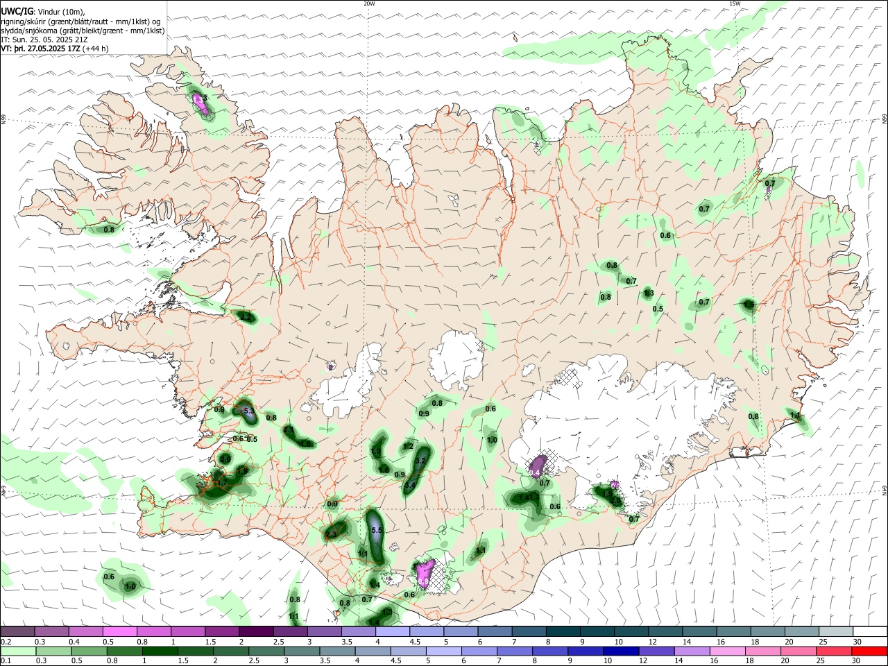Screen dimensions: 888x666
Task: Click the bright red 30 swatch in bottom legend row
Action: [x=869, y=651]
